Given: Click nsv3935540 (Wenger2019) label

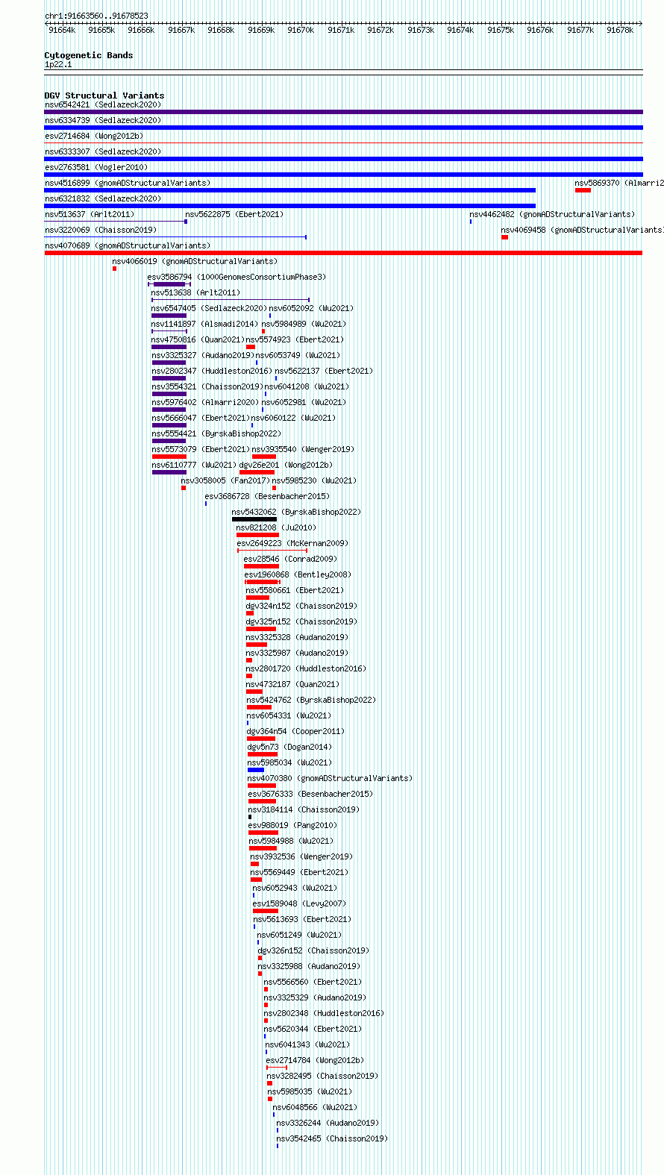Looking at the screenshot, I should coord(303,449).
